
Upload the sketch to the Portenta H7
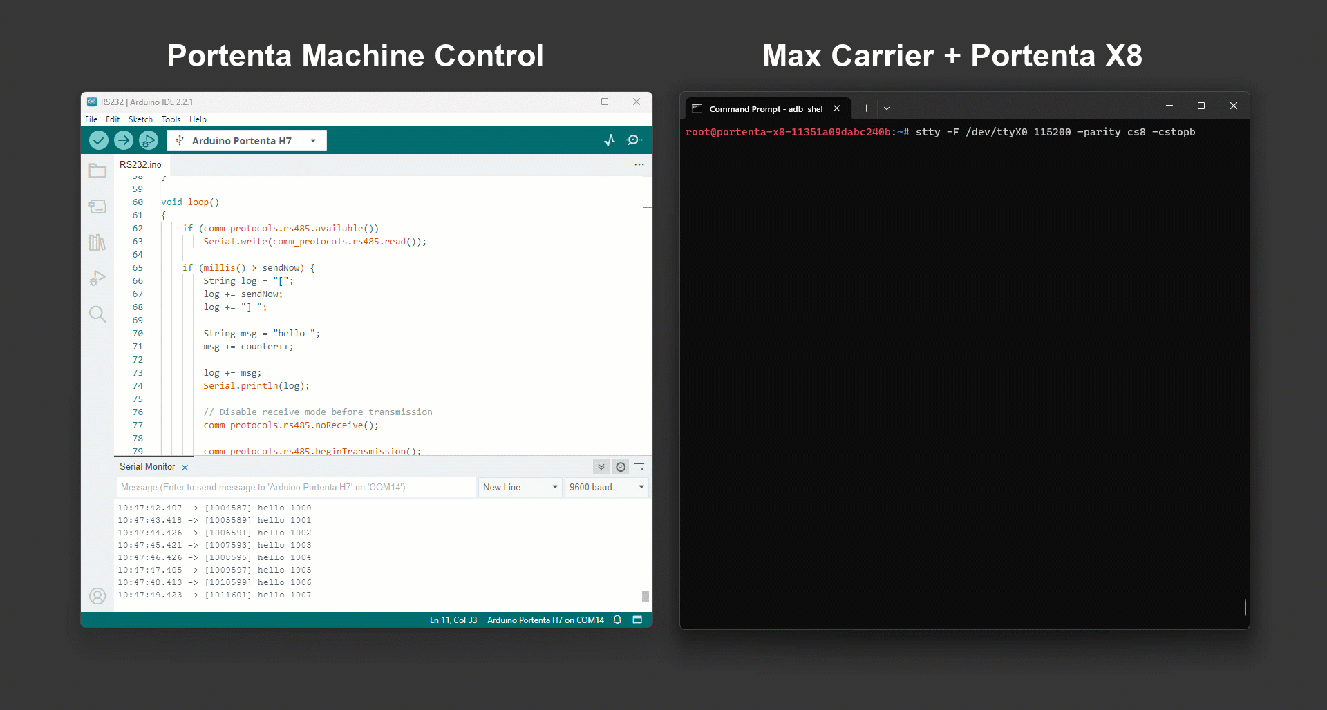pos(124,140)
